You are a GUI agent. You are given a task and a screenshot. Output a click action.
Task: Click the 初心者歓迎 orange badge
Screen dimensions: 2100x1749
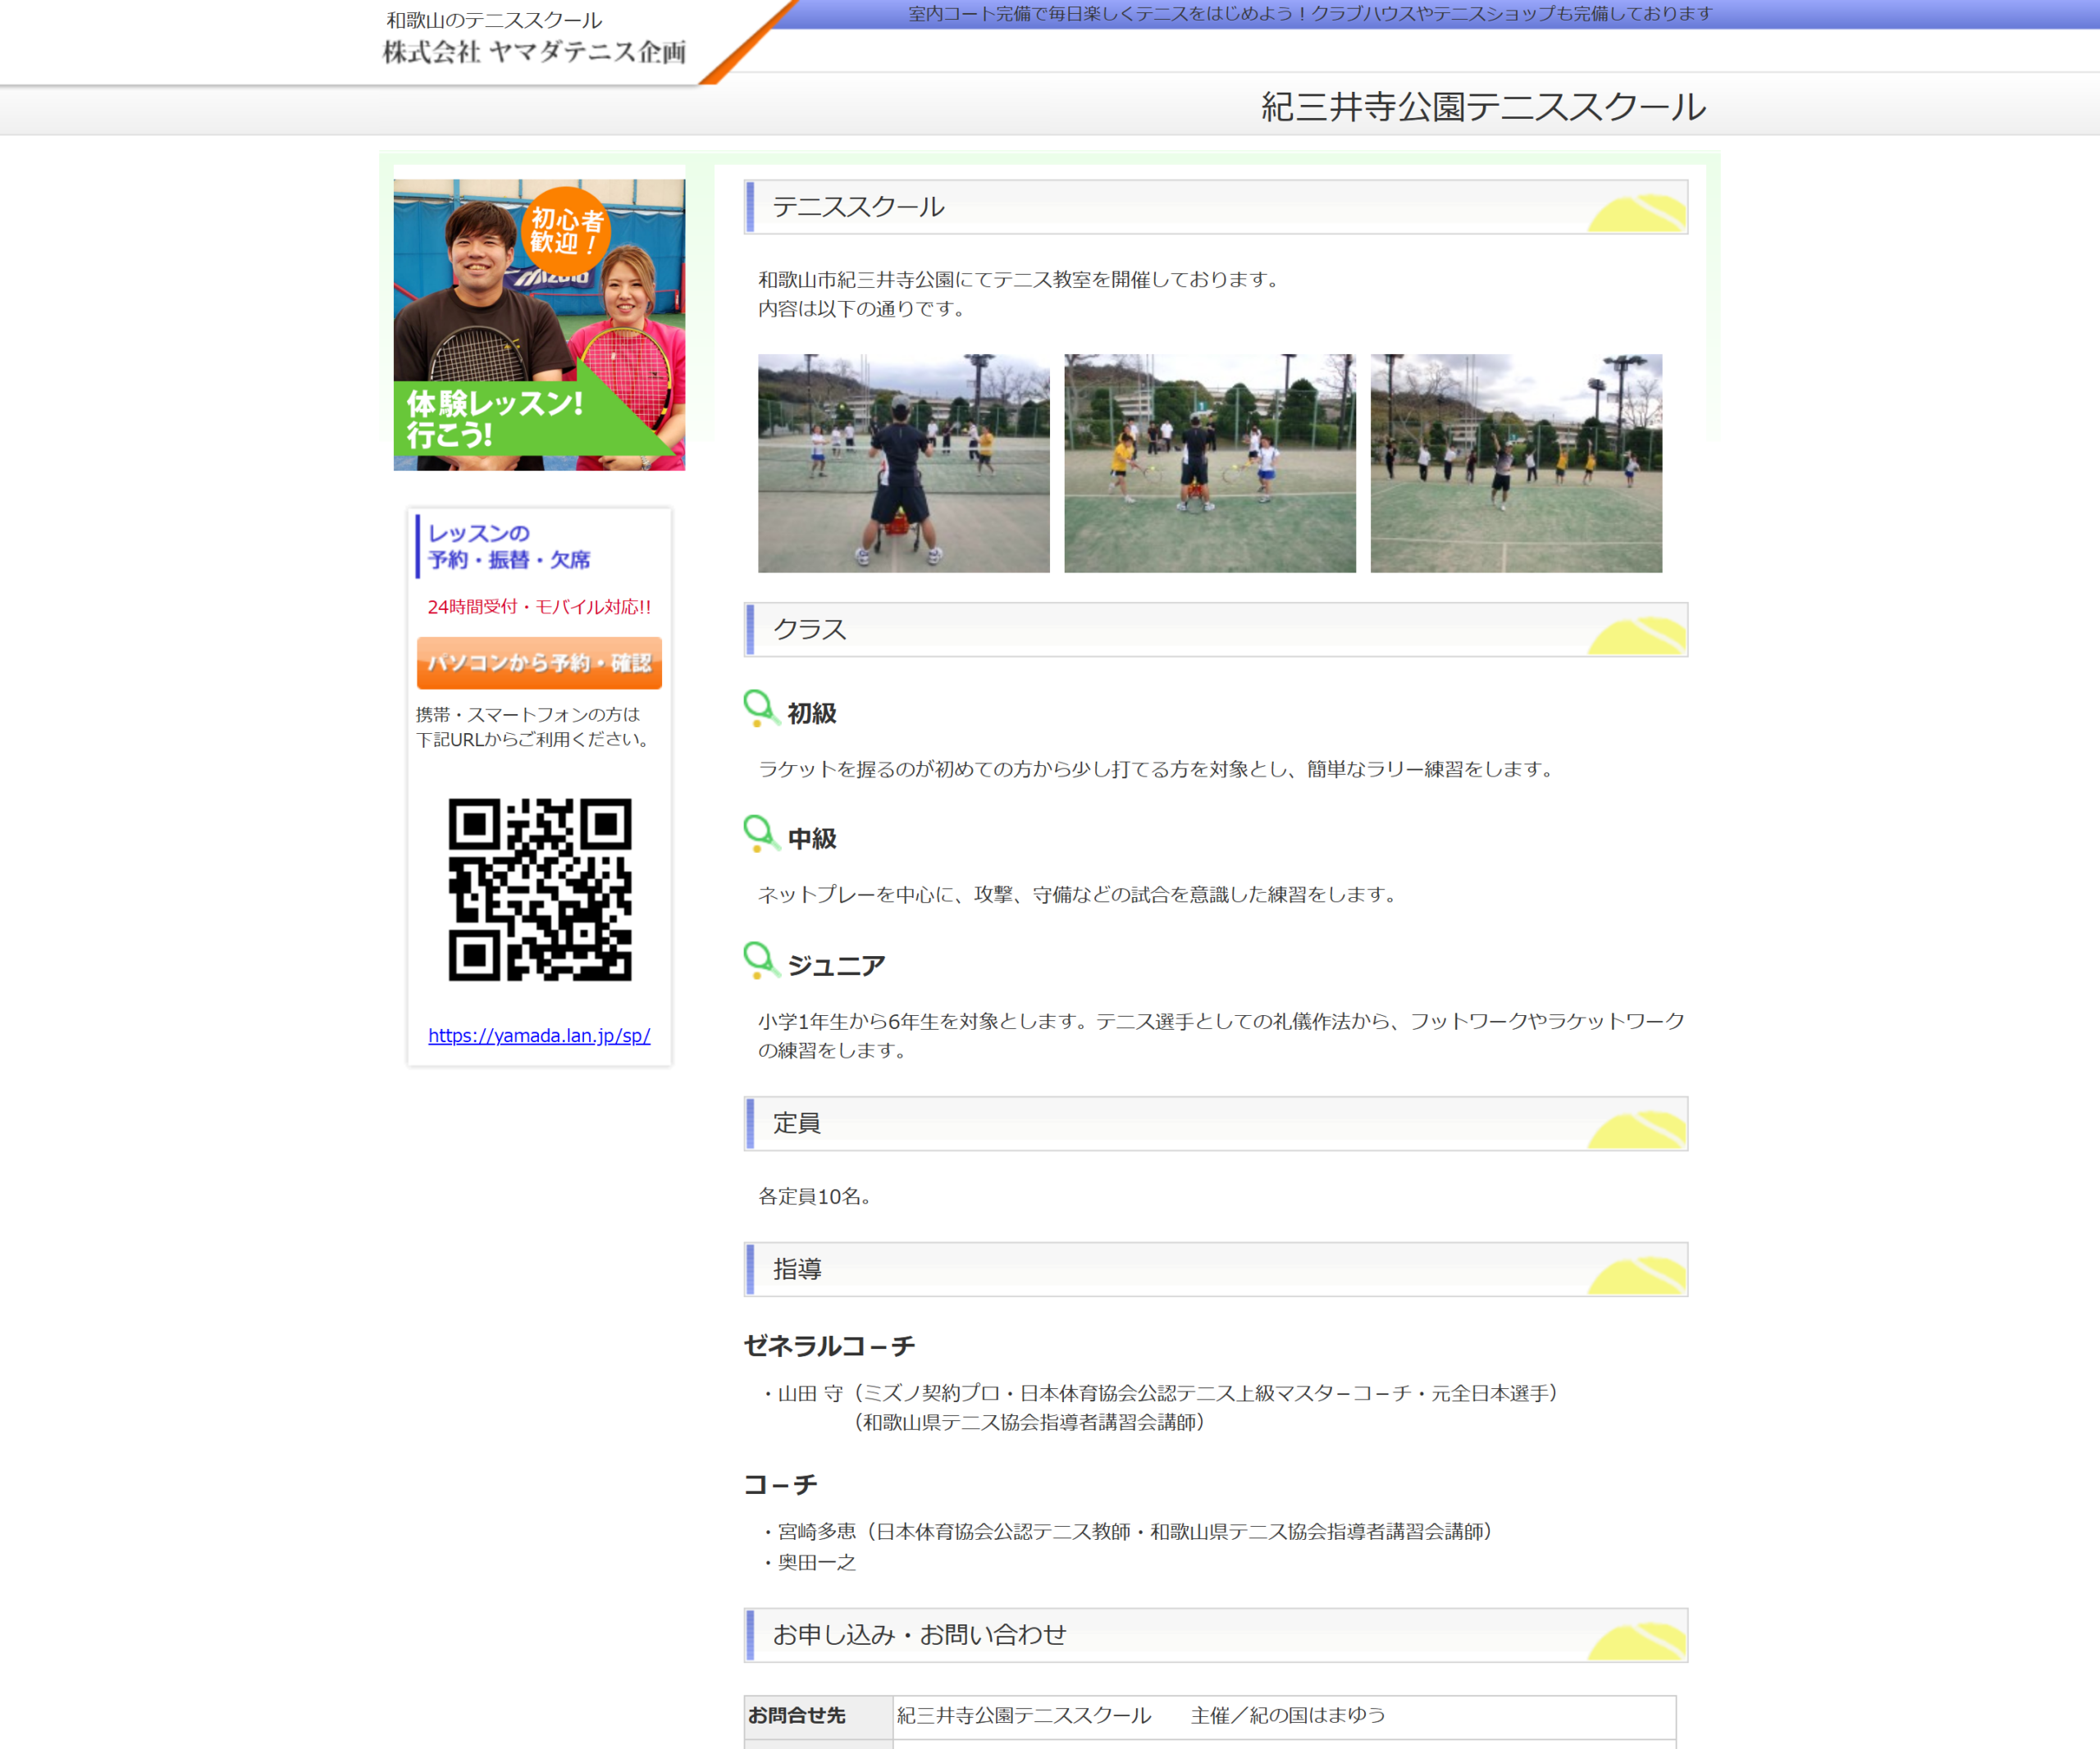click(x=566, y=231)
